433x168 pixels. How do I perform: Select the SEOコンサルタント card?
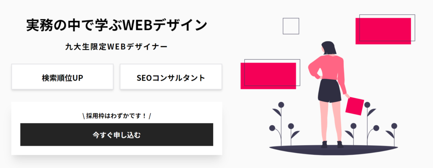point(171,77)
